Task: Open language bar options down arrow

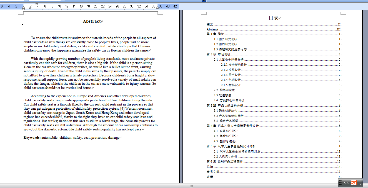Action: (x=361, y=184)
